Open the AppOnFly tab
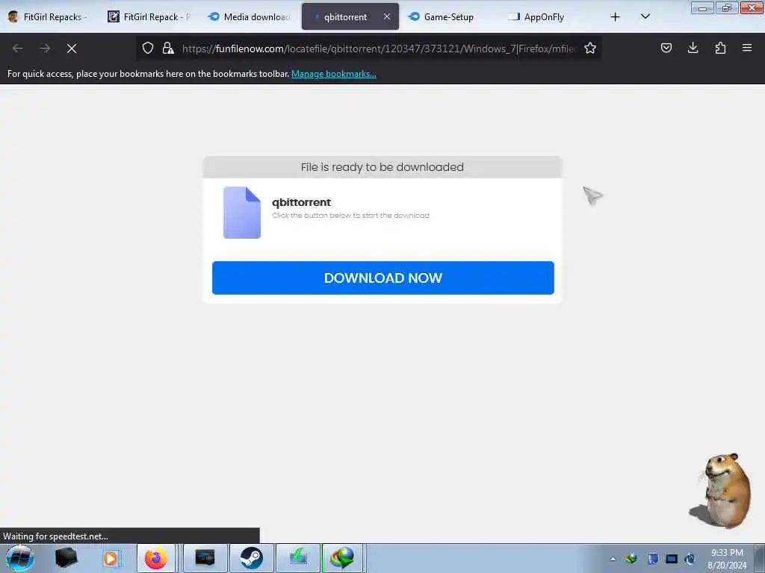Viewport: 765px width, 573px height. 545,17
